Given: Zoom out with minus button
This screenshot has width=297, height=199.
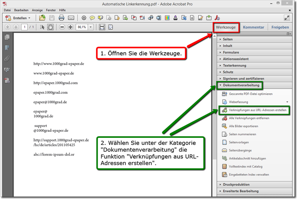Looking at the screenshot, I should point(62,27).
